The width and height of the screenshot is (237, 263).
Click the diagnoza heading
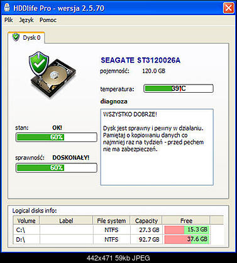tap(114, 102)
